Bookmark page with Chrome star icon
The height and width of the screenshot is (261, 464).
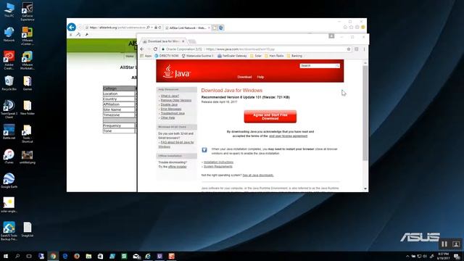pos(349,49)
